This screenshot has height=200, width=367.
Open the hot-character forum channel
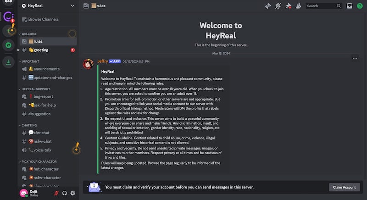pyautogui.click(x=48, y=169)
